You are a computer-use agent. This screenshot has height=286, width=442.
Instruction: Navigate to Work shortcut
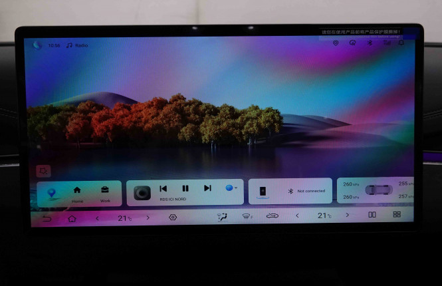pos(105,193)
